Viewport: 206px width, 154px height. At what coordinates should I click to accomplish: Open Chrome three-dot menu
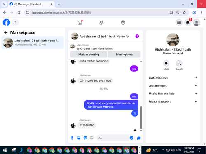[201, 13]
